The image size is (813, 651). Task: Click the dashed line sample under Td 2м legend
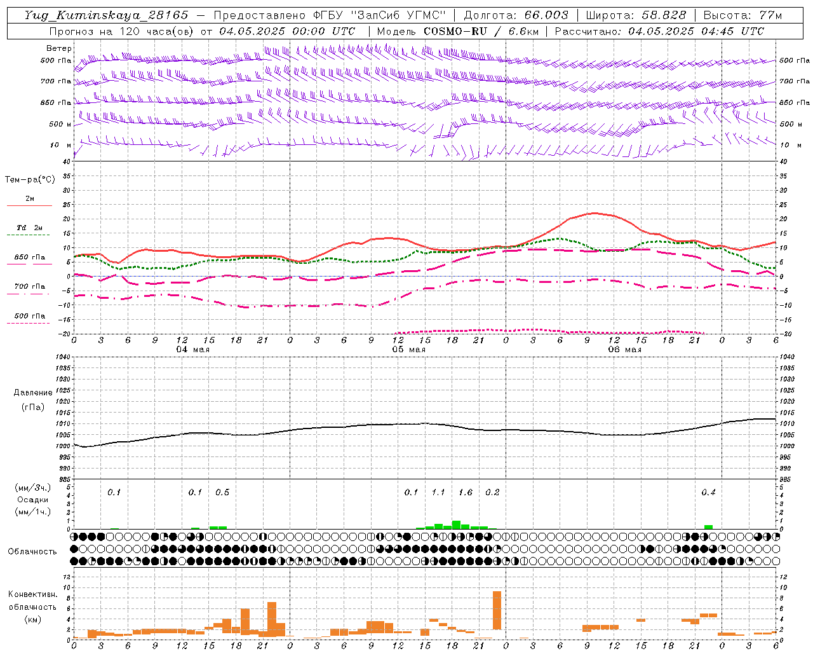pos(29,235)
